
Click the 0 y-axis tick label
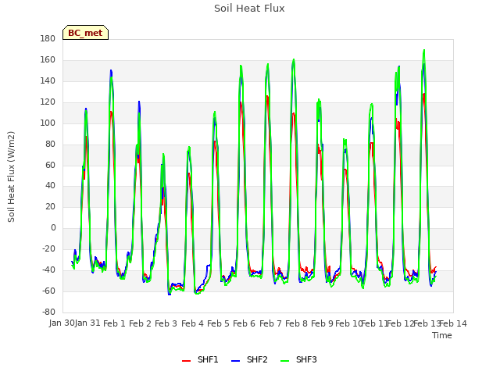[x=53, y=228]
